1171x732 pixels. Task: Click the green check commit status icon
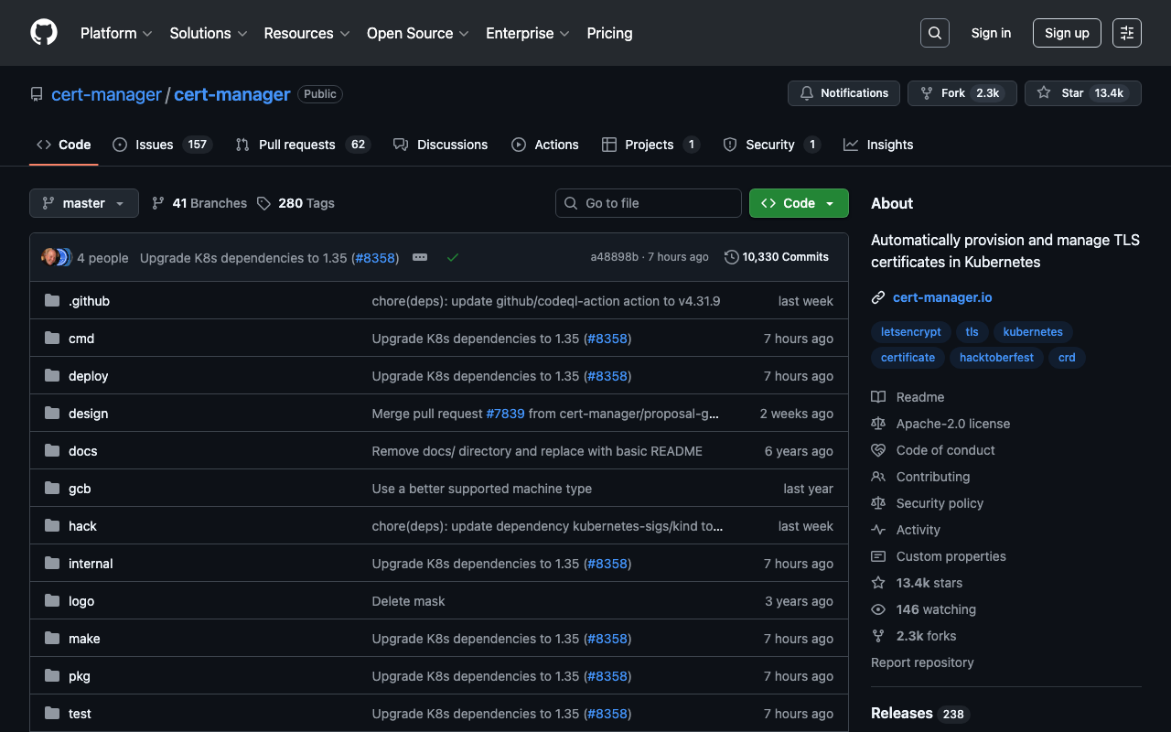click(452, 258)
